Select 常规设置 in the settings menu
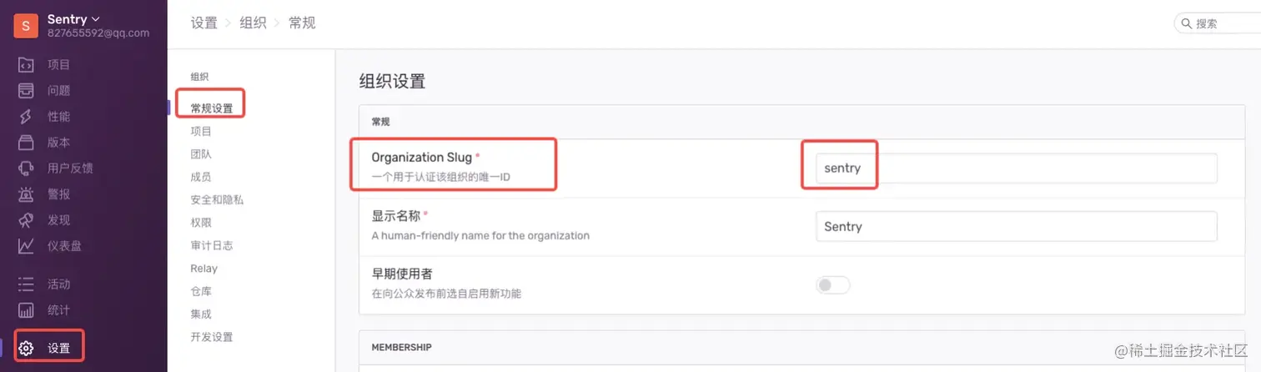Viewport: 1261px width, 372px height. click(211, 108)
